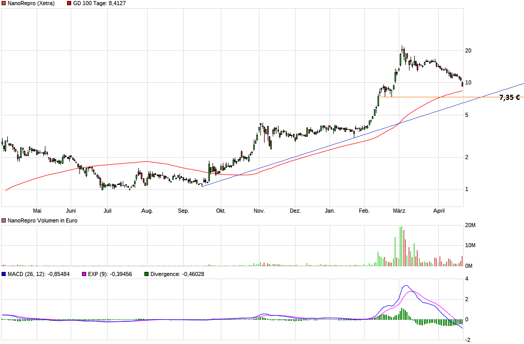Click the price axis value 5

[467, 115]
